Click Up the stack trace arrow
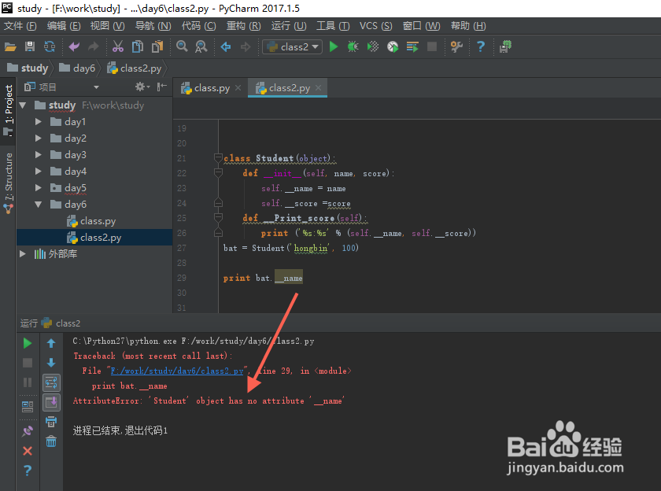Viewport: 661px width, 491px height. click(x=51, y=343)
